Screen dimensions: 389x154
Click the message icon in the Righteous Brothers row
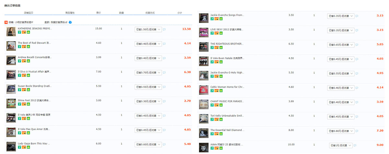357,45
